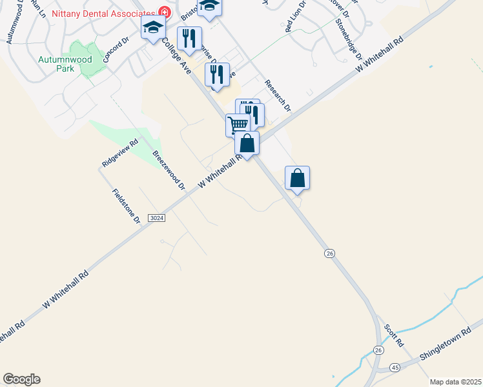
Task: Click the Fieldstone Dr street label
Action: [x=126, y=206]
